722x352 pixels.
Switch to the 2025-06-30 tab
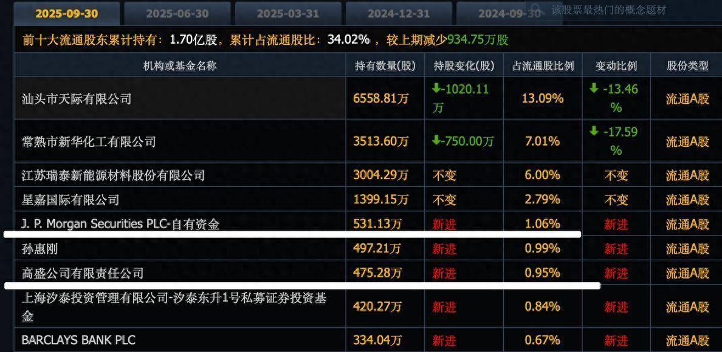coord(177,13)
